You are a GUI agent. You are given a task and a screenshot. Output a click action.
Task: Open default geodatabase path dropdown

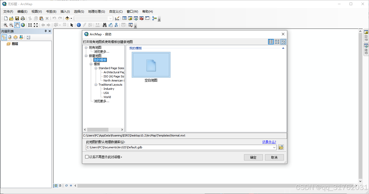click(274, 147)
